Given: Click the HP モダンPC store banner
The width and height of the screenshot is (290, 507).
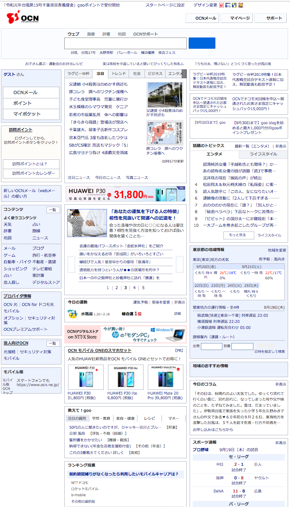Looking at the screenshot, I should click(x=126, y=334).
